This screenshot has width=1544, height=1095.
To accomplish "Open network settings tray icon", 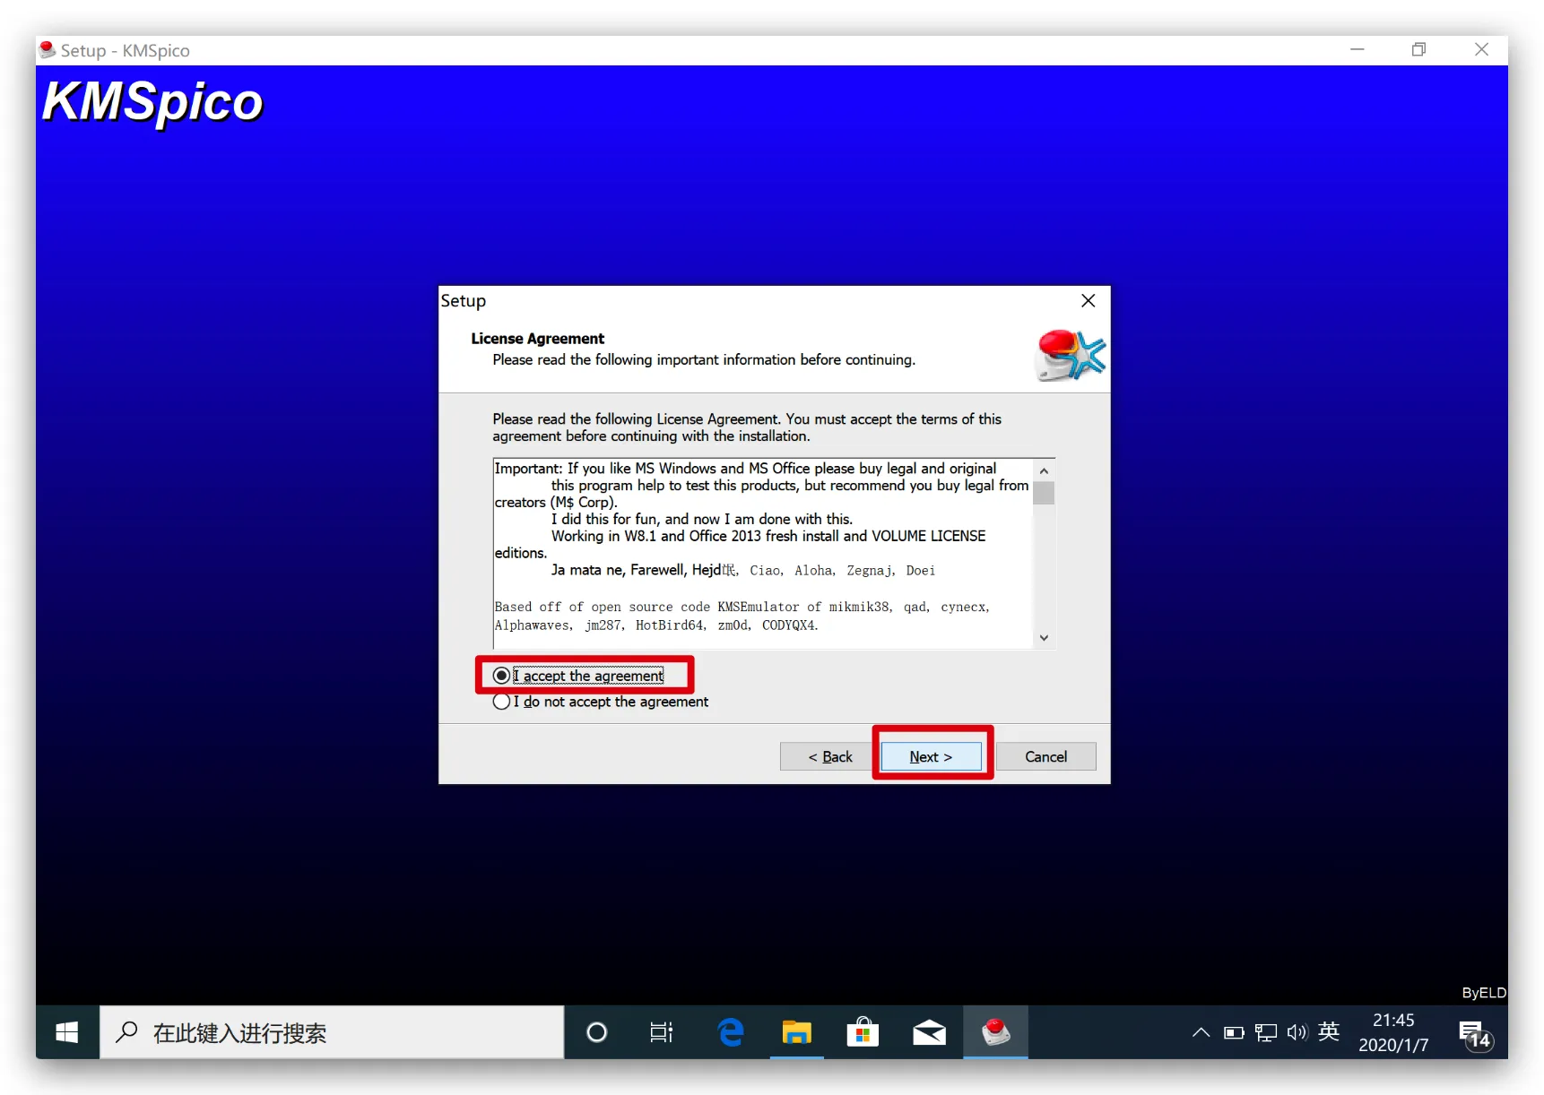I will [x=1266, y=1032].
